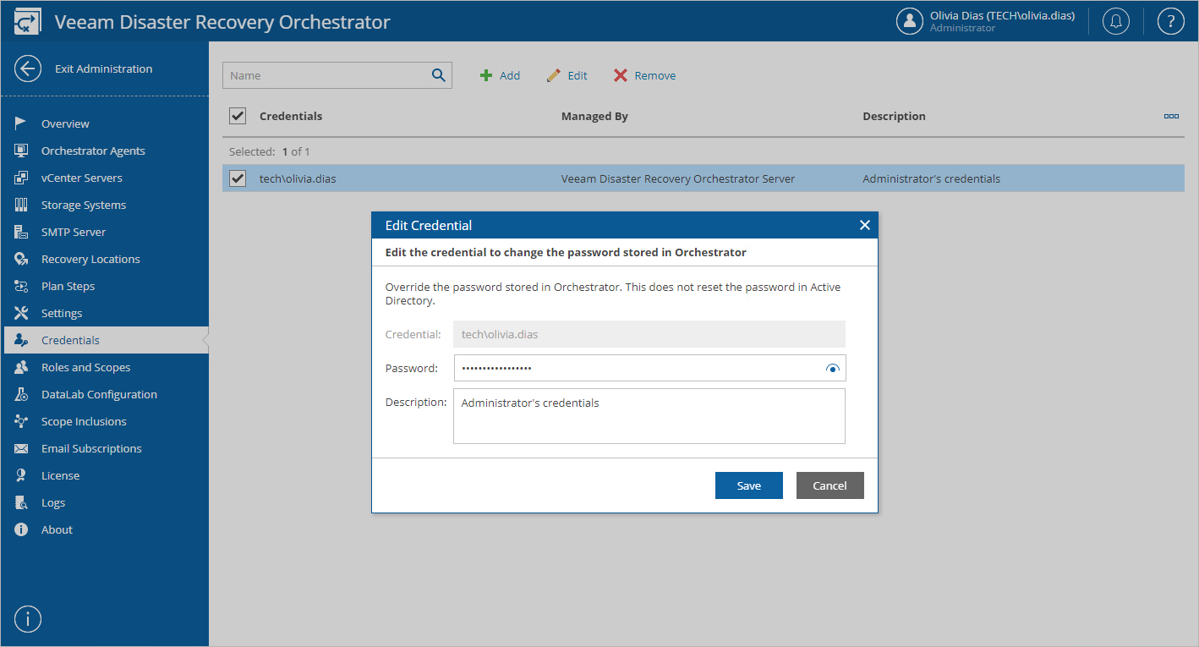The image size is (1199, 647).
Task: Click the Overview flag icon
Action: pos(21,123)
